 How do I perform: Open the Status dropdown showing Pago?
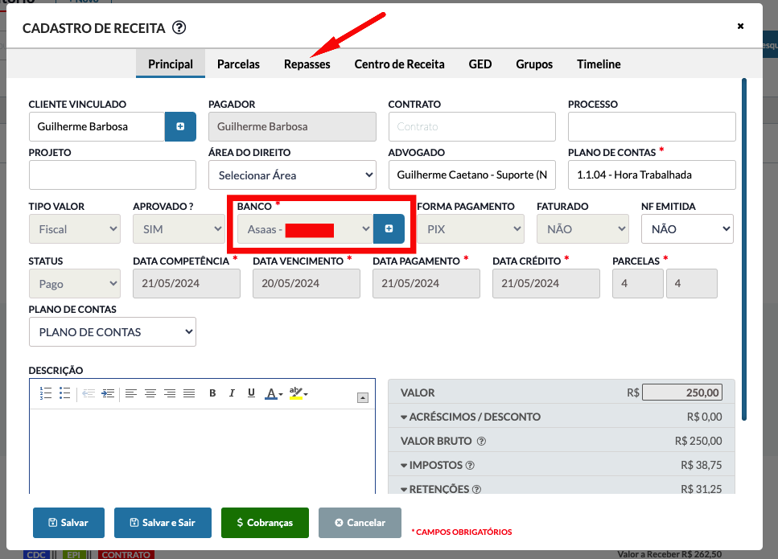(x=75, y=284)
